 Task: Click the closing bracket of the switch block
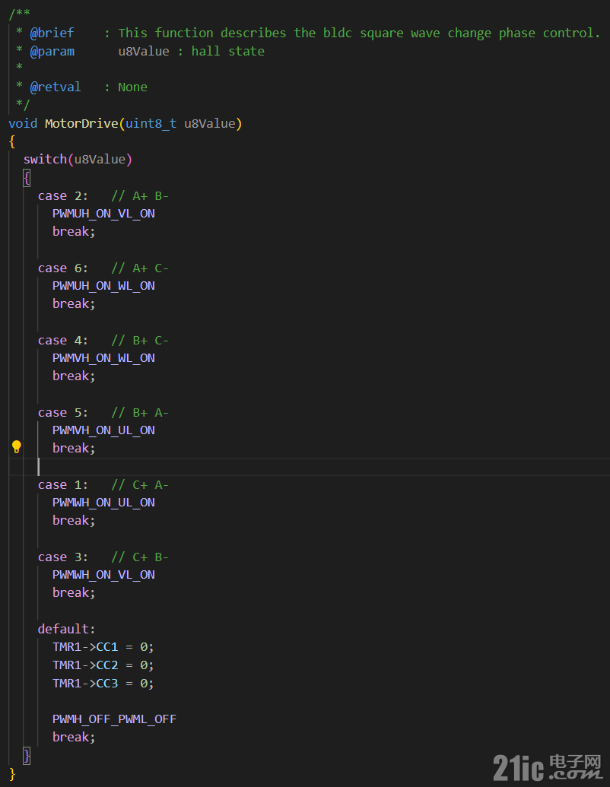click(x=27, y=756)
